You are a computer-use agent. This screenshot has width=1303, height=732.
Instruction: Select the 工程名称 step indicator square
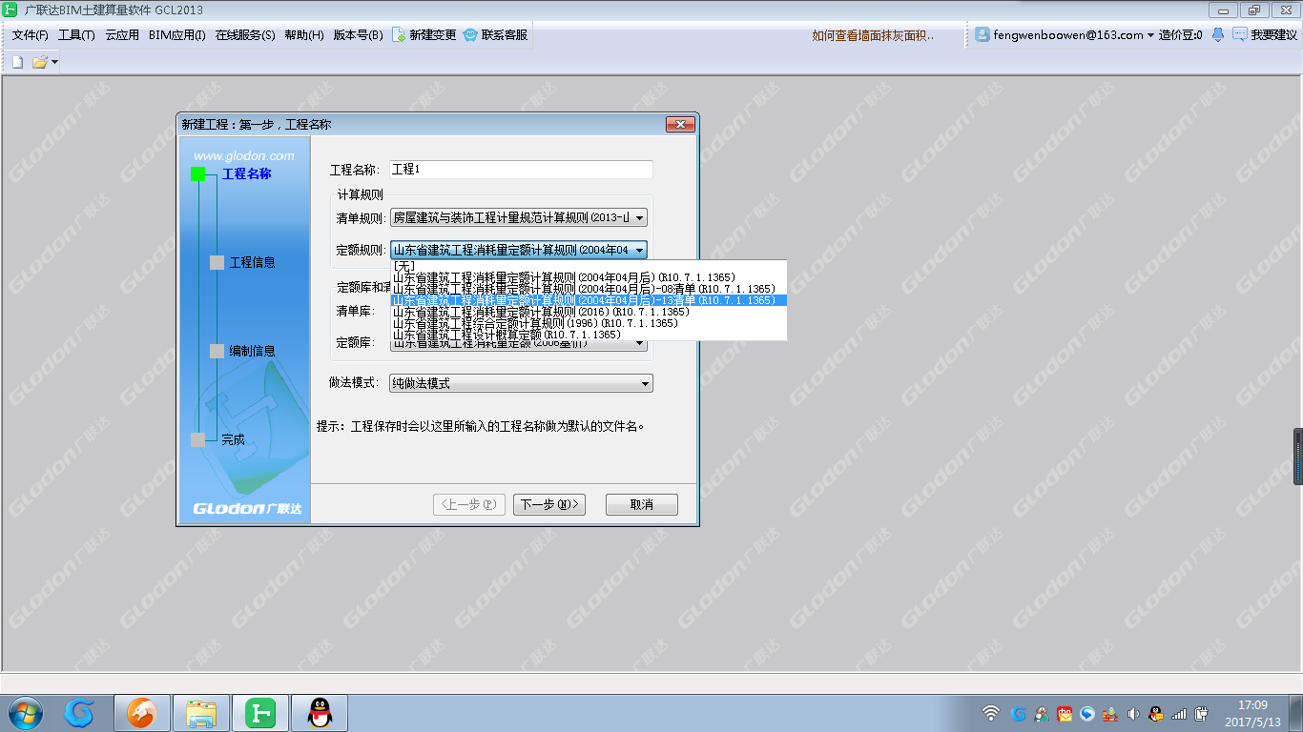(x=198, y=174)
